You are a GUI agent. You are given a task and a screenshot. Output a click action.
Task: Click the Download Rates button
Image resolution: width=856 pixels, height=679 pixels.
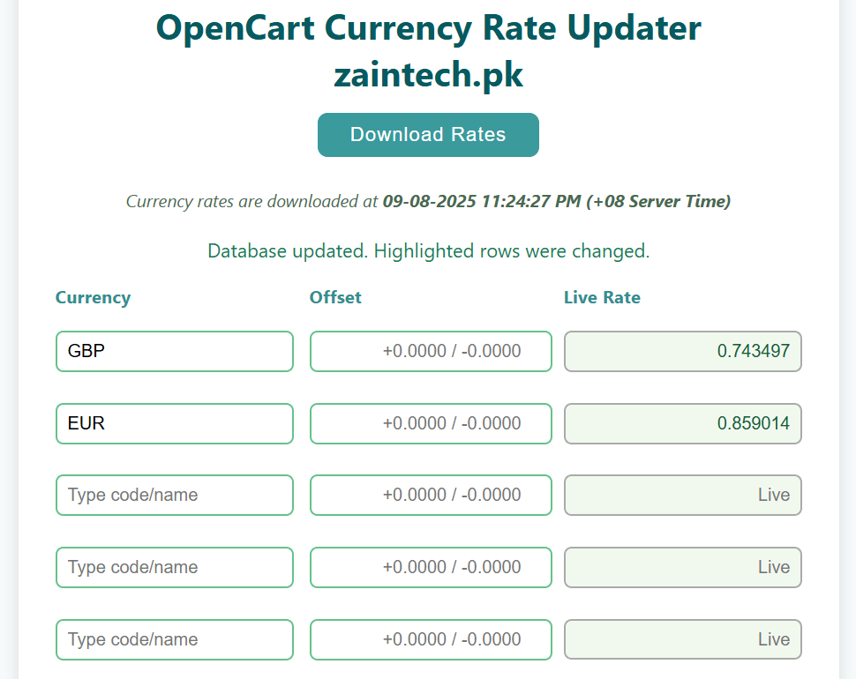428,135
